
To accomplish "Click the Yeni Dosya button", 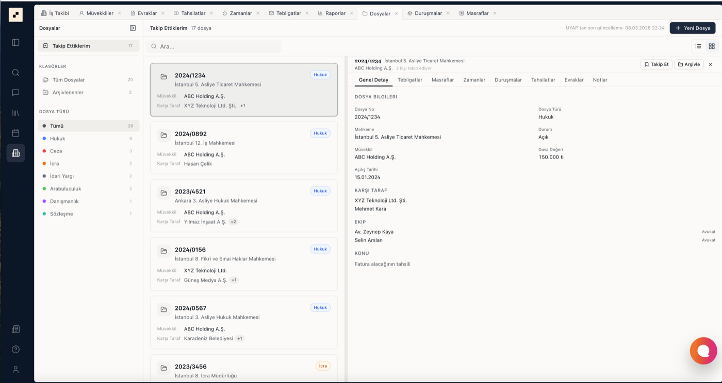I will (692, 28).
